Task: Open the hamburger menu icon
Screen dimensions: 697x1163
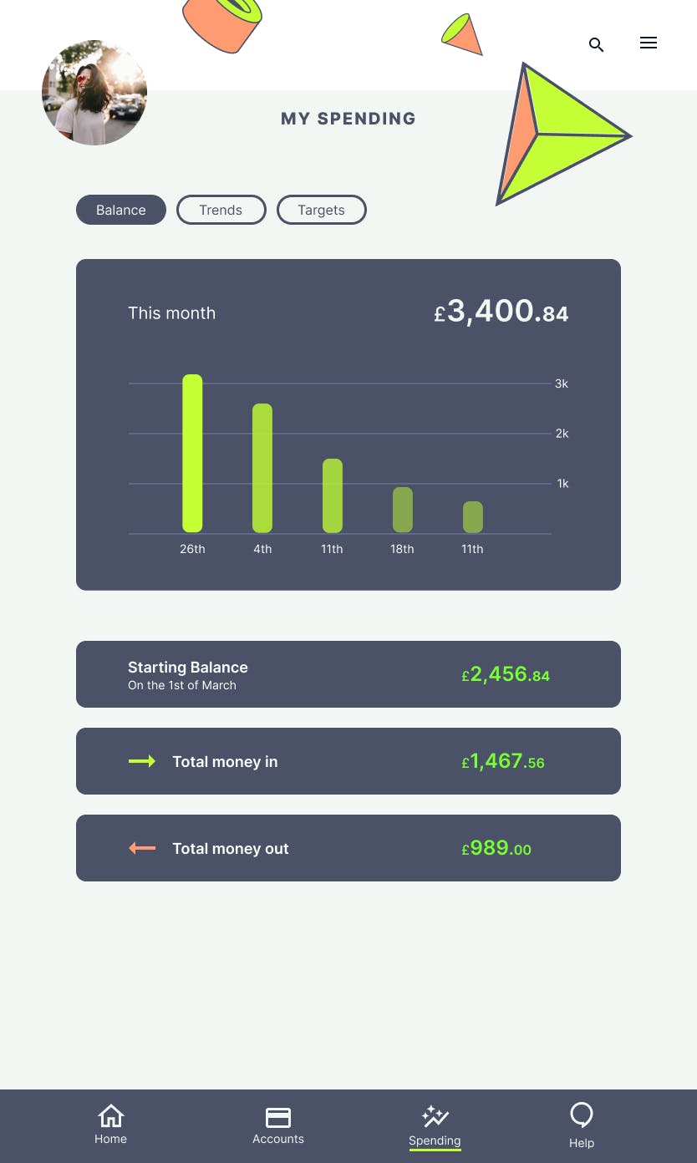Action: tap(649, 43)
